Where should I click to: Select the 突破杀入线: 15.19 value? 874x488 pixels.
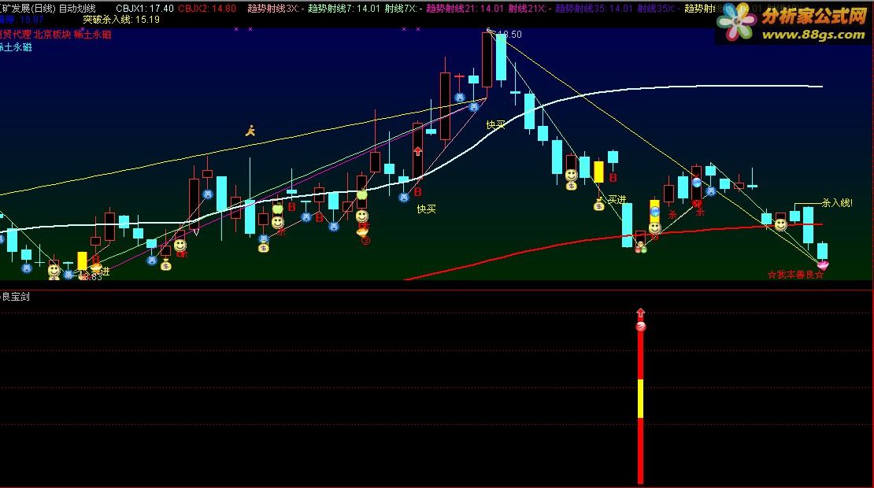(121, 20)
